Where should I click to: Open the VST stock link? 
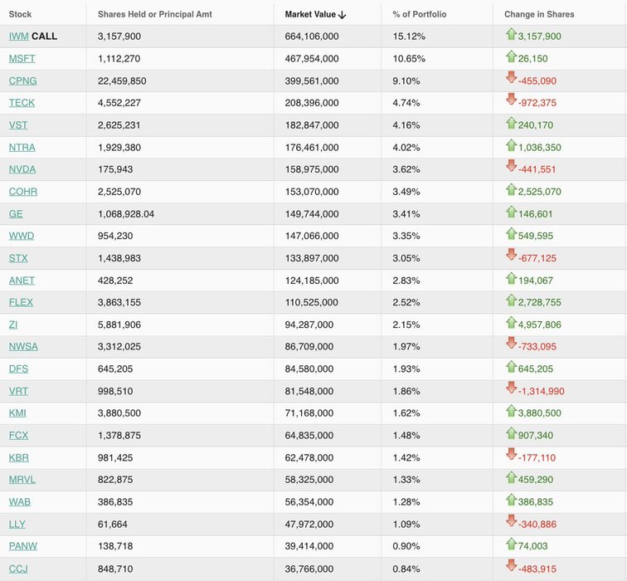18,125
